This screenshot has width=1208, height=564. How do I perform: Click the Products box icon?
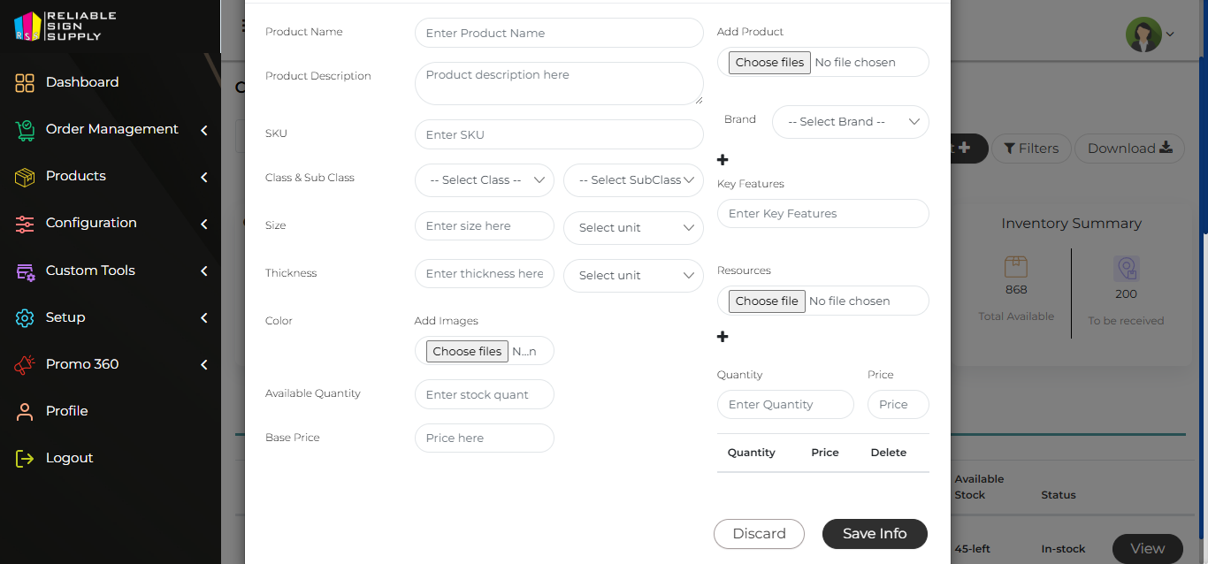coord(25,177)
